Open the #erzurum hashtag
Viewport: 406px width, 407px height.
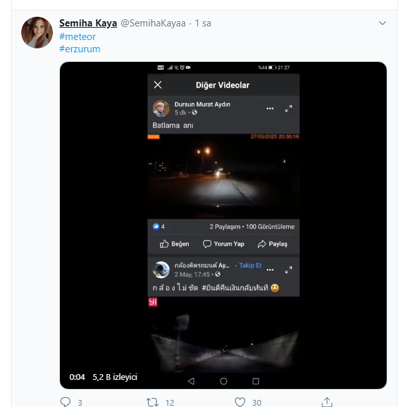[80, 49]
